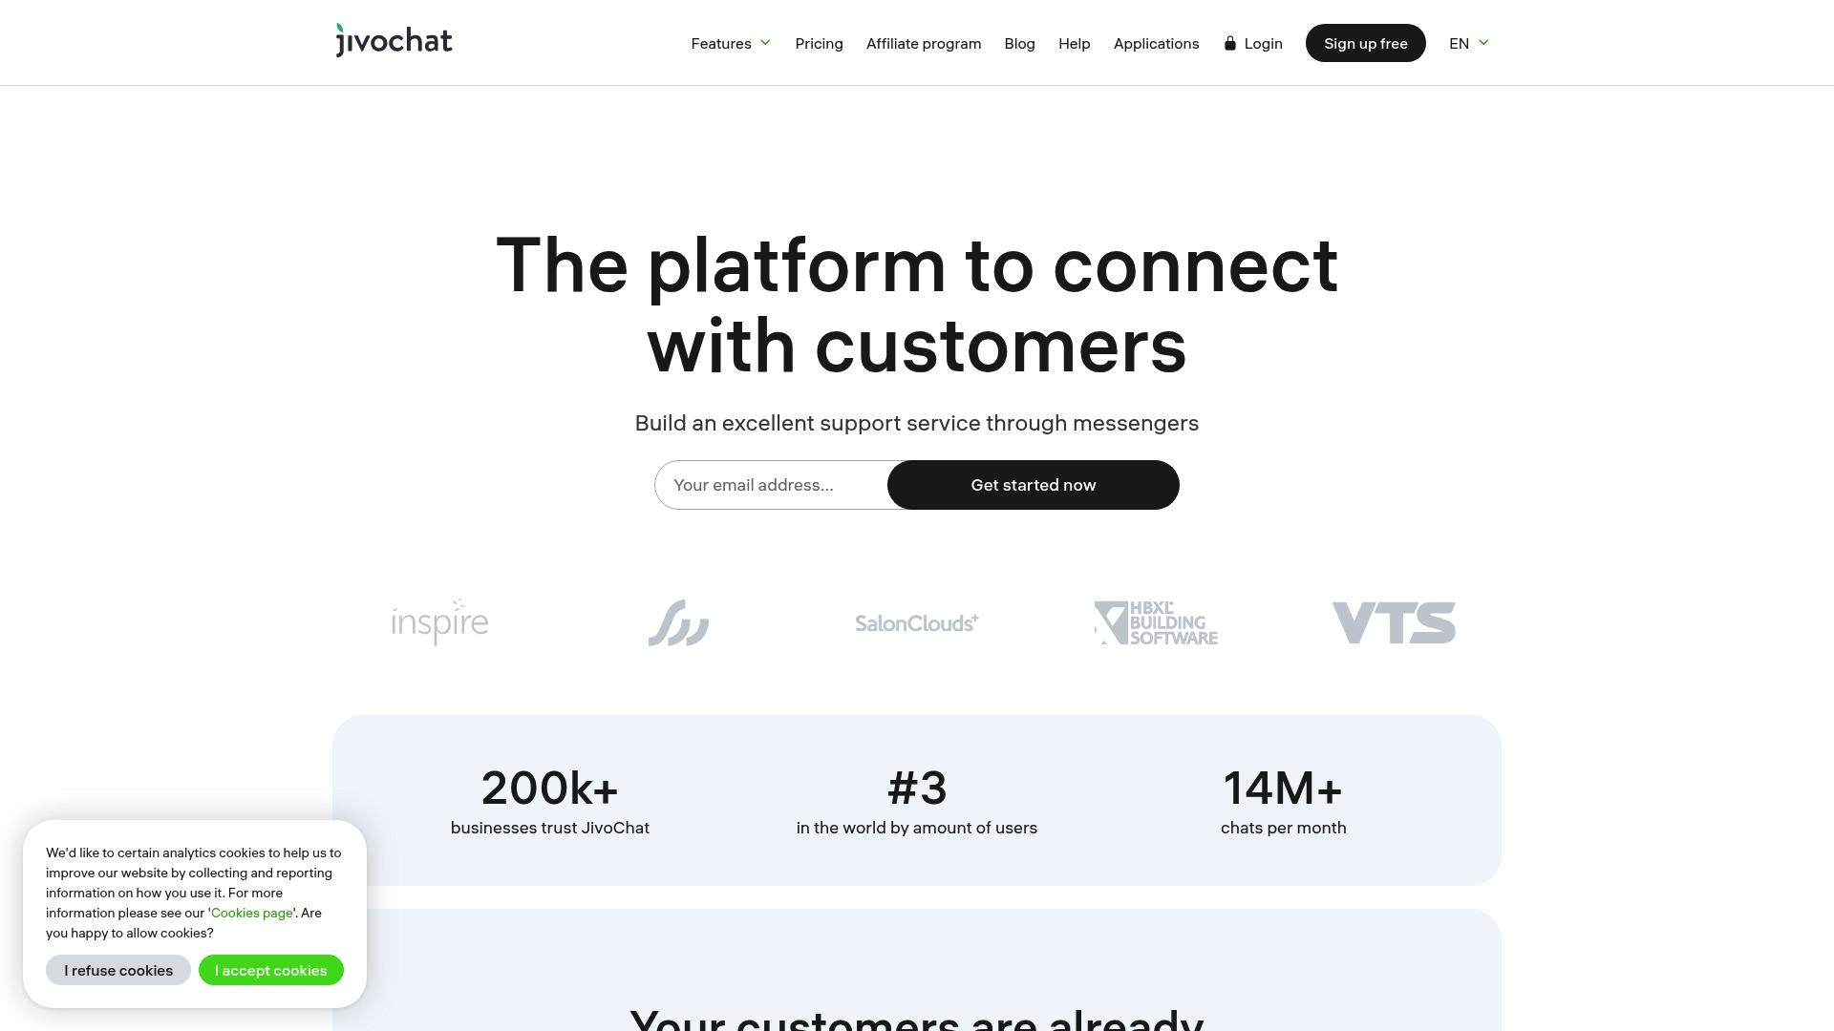Click the Get started now button

click(x=1033, y=485)
